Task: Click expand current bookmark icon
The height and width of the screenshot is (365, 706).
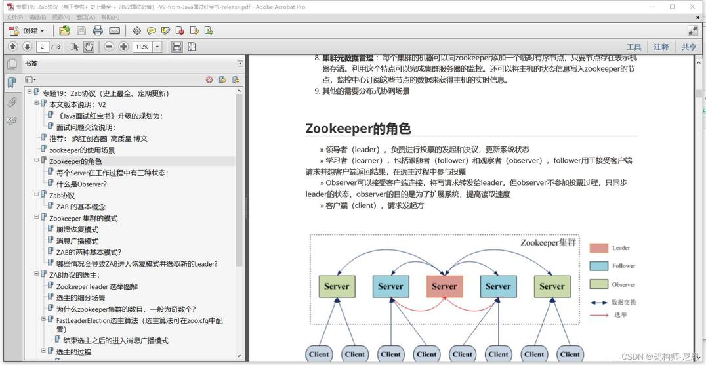Action: click(236, 79)
